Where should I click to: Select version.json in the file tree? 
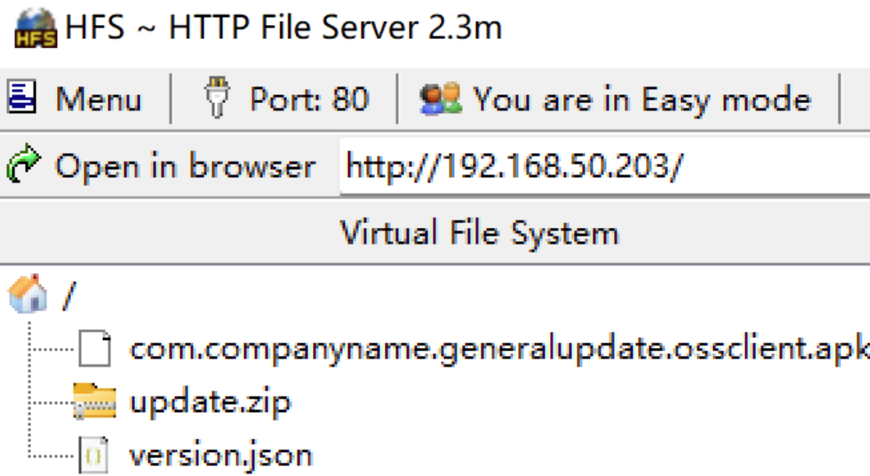221,455
